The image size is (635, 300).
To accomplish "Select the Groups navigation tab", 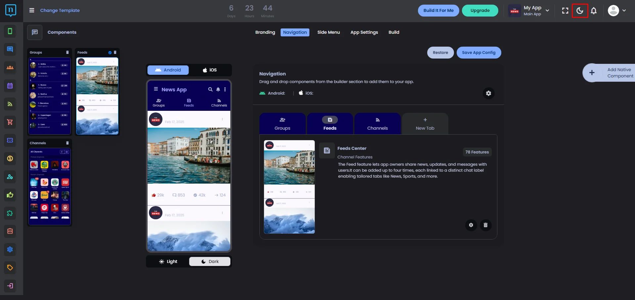I will (282, 124).
